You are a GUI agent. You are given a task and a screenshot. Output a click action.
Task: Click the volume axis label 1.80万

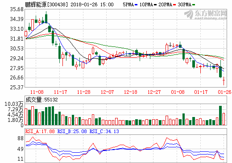[16, 120]
